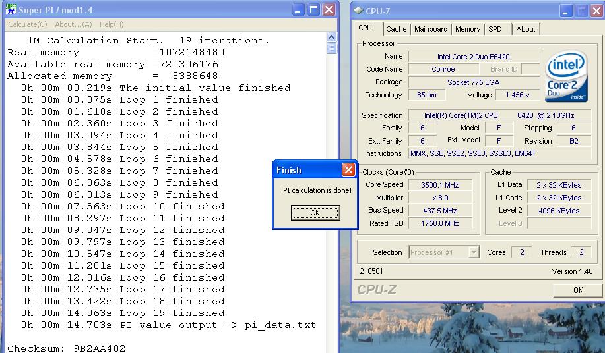Close the Super PI window
The image size is (605, 353).
(329, 10)
